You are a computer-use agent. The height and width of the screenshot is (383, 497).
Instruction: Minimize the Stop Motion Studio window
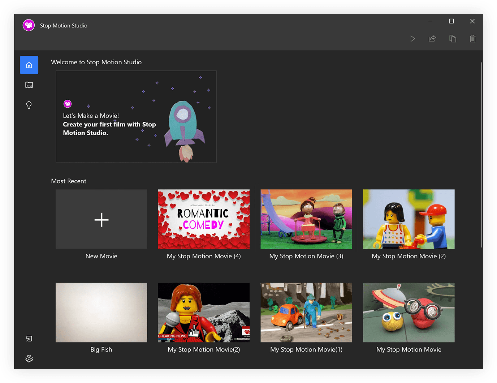click(430, 21)
